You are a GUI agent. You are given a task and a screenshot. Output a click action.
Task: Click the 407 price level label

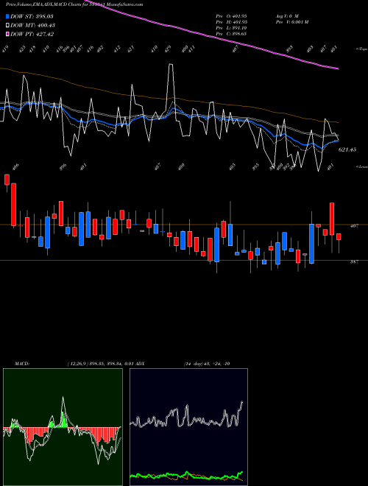(354, 226)
